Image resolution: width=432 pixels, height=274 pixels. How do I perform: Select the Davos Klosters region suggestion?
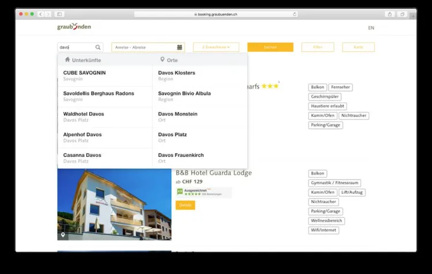pos(176,76)
